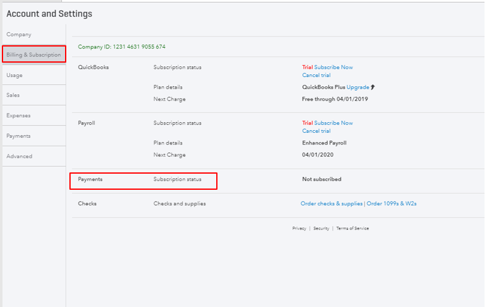Open the Security footer link
This screenshot has width=487, height=307.
coord(321,228)
